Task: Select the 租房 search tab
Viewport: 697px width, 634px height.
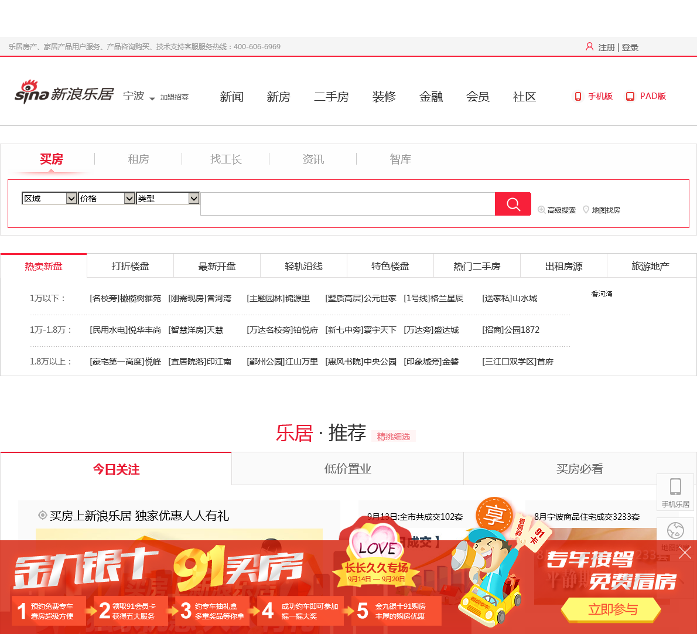Action: (x=139, y=159)
